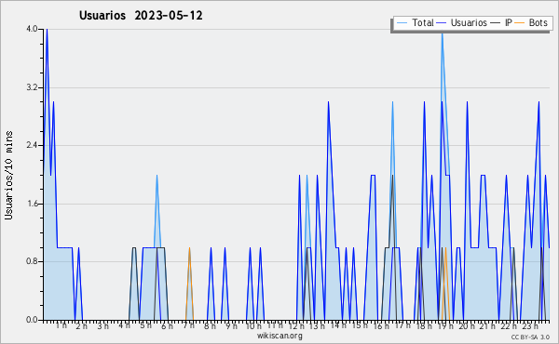Viewport: 559px width, 344px height.
Task: Click the light blue Total legend line
Action: click(x=402, y=22)
